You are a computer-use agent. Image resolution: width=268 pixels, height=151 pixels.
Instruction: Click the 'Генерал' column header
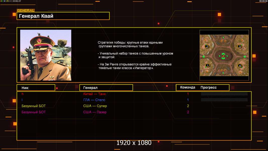(x=106, y=88)
